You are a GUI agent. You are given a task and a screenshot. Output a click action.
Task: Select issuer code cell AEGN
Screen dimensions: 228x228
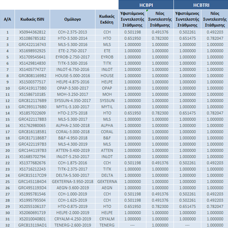pos(107,188)
